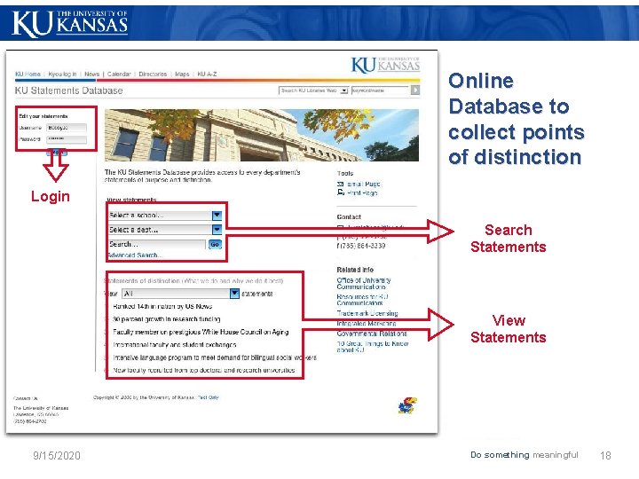Viewport: 639px width, 479px height.
Task: Select the White House Council on Aging statement
Action: pyautogui.click(x=201, y=332)
